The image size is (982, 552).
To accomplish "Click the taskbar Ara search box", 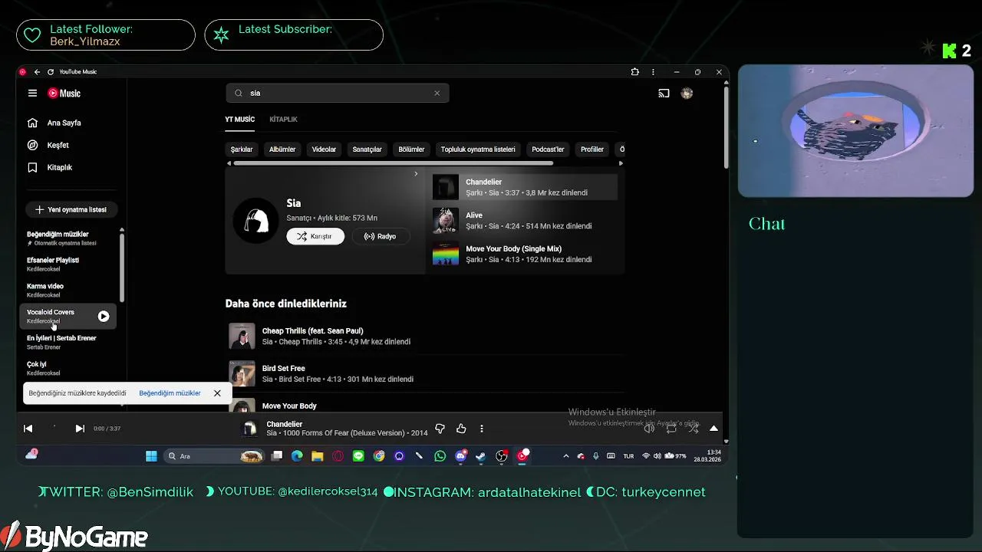I will [x=214, y=456].
